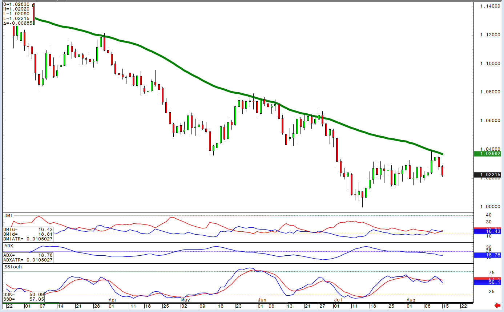Screen dimensions: 504x312
Task: Click the Jun month label on the date axis
Action: coord(262,300)
